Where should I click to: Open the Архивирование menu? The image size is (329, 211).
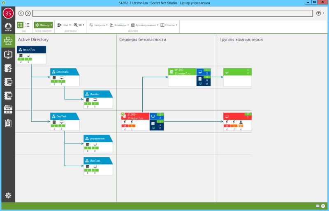[145, 25]
